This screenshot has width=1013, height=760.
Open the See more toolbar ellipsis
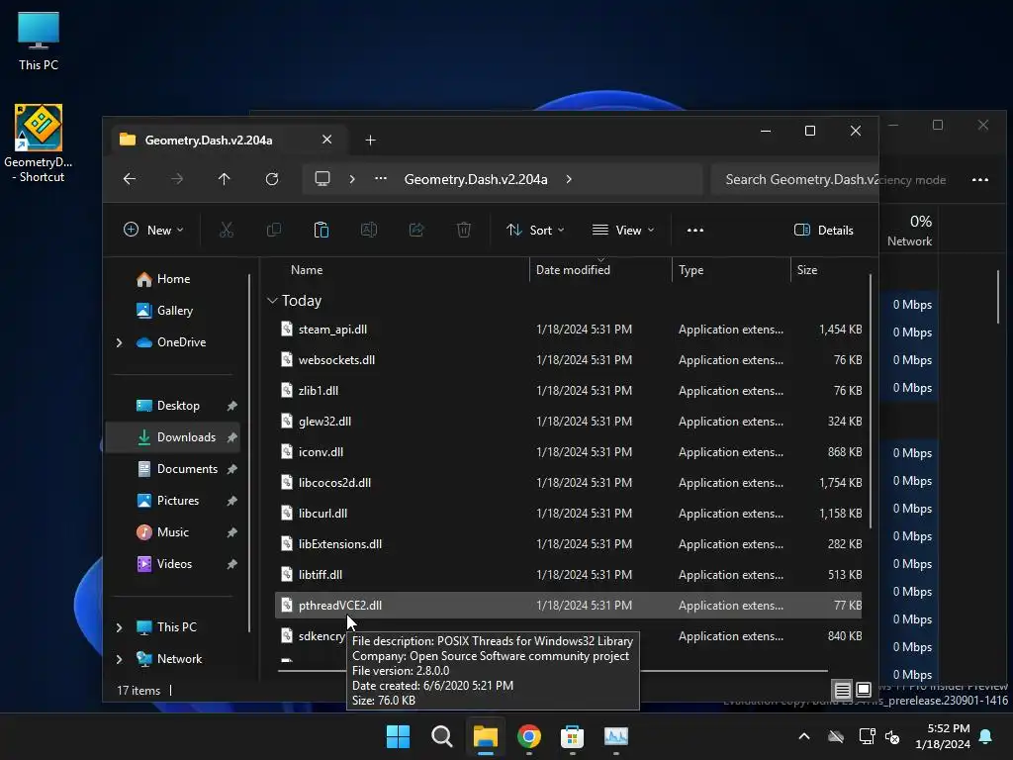tap(695, 230)
